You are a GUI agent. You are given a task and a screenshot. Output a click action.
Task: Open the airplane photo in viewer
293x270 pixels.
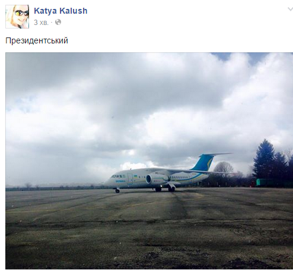[149, 161]
